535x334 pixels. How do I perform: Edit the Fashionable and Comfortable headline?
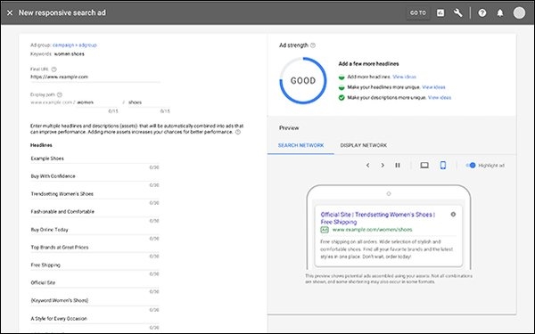pyautogui.click(x=95, y=212)
